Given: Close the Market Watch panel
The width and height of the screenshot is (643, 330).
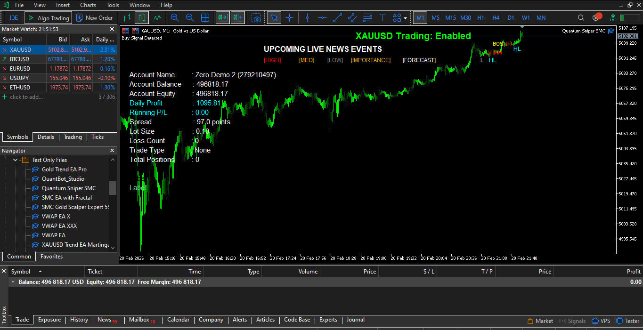Looking at the screenshot, I should coord(112,29).
